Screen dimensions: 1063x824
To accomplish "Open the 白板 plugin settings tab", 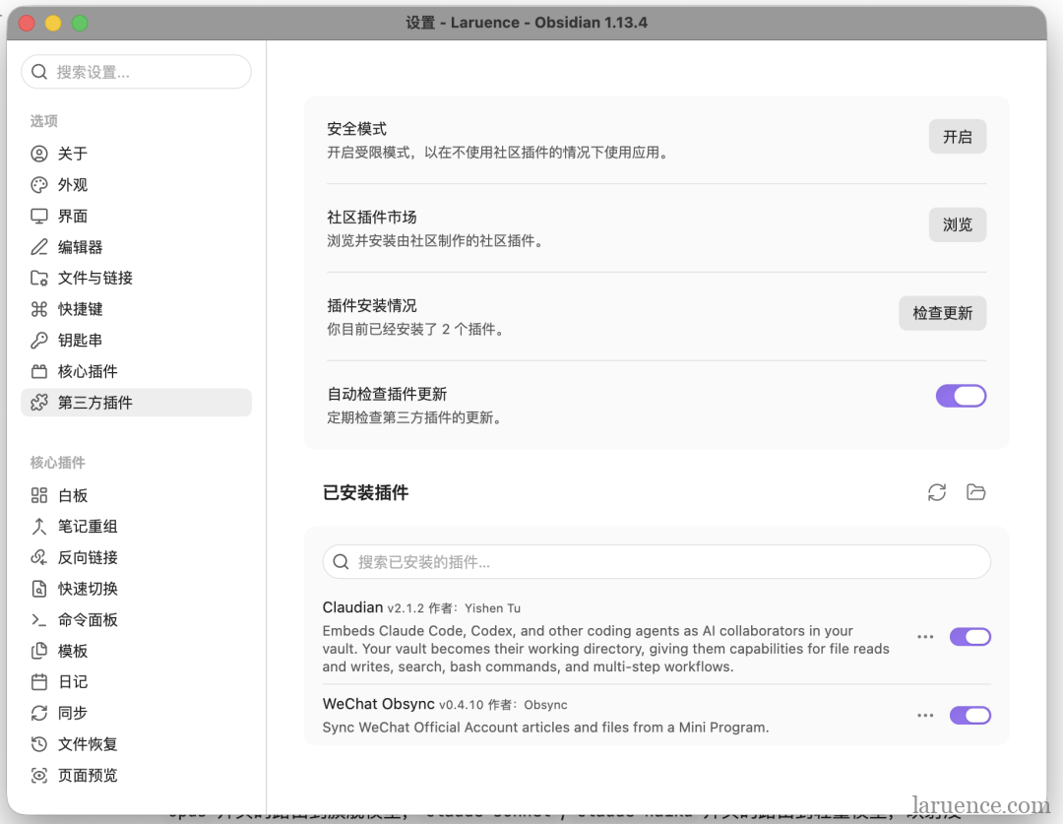I will pos(136,496).
